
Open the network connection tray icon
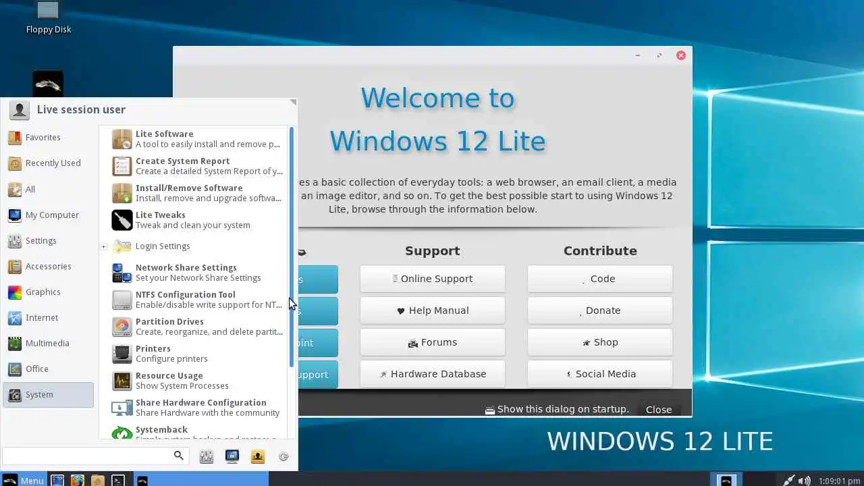tap(789, 481)
